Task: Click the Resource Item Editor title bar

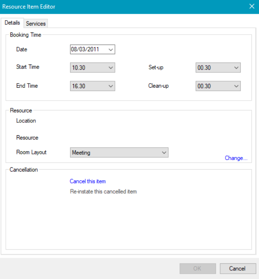Action: pyautogui.click(x=114, y=6)
